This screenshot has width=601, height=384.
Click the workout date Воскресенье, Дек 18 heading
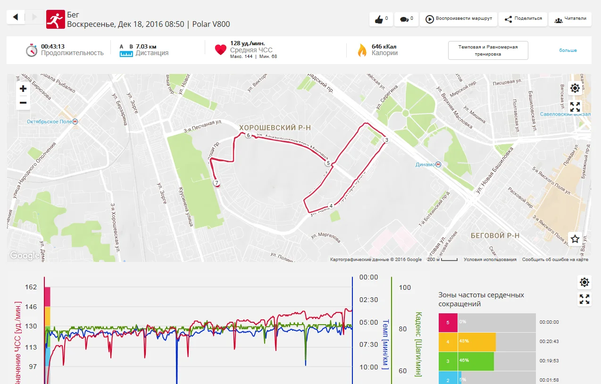pos(149,24)
